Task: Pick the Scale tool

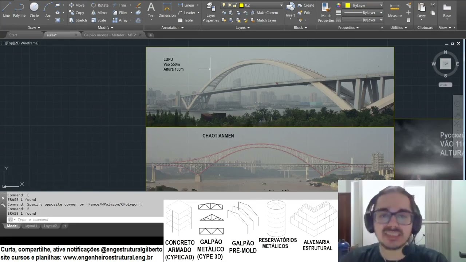Action: (99, 20)
